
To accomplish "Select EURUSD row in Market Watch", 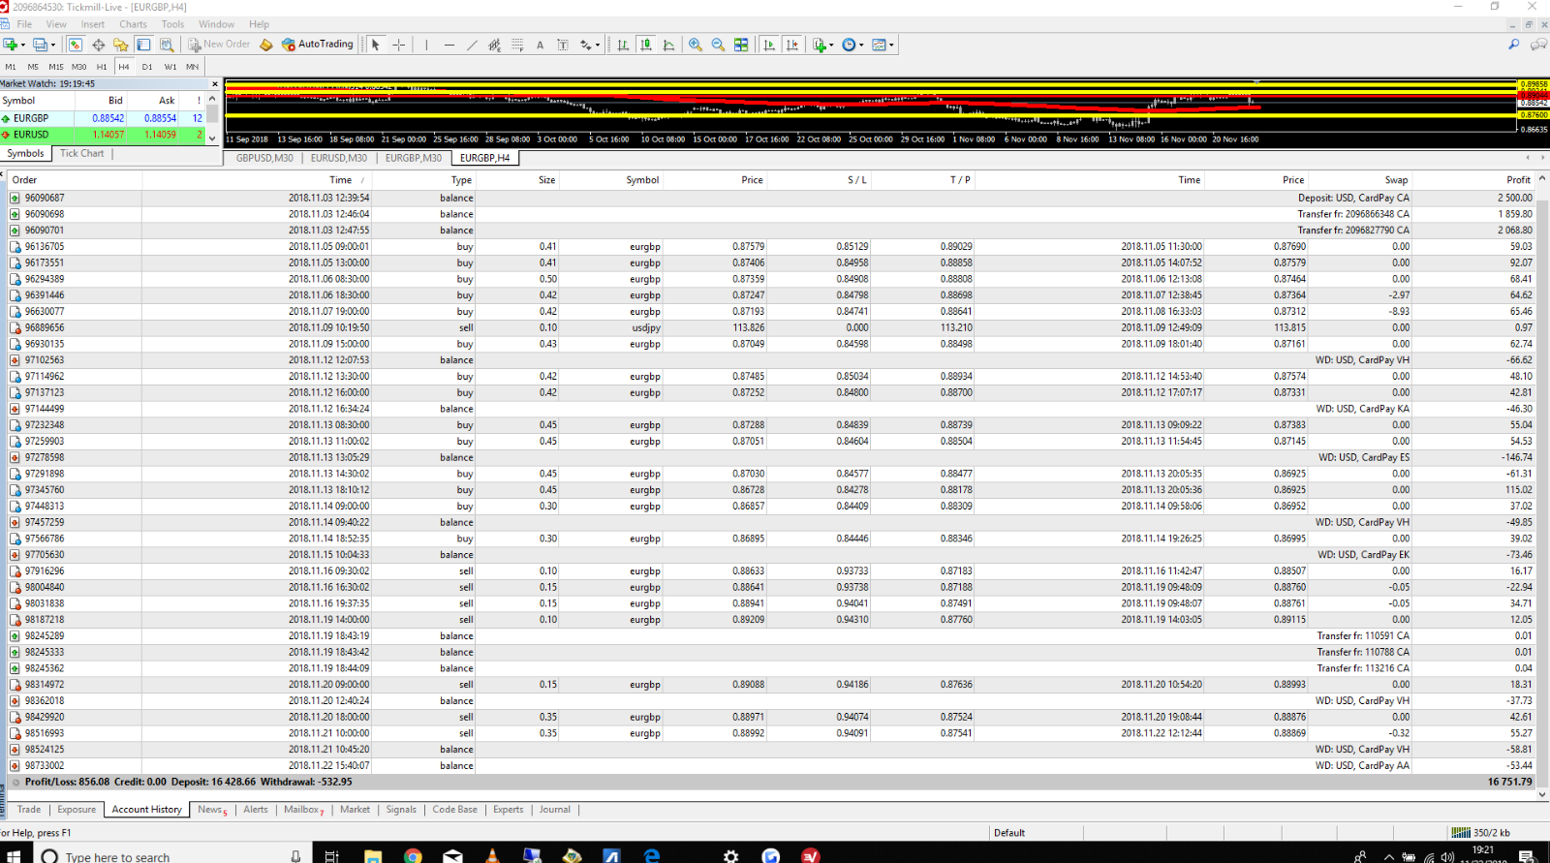I will [103, 135].
